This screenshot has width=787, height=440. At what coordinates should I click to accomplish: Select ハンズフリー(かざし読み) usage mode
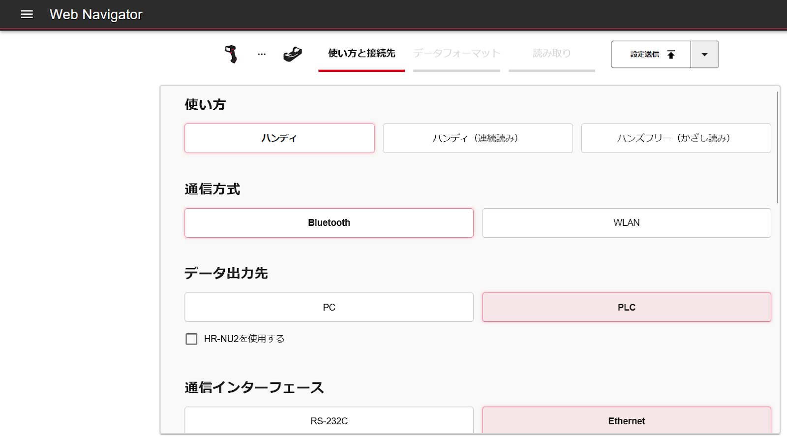[676, 138]
